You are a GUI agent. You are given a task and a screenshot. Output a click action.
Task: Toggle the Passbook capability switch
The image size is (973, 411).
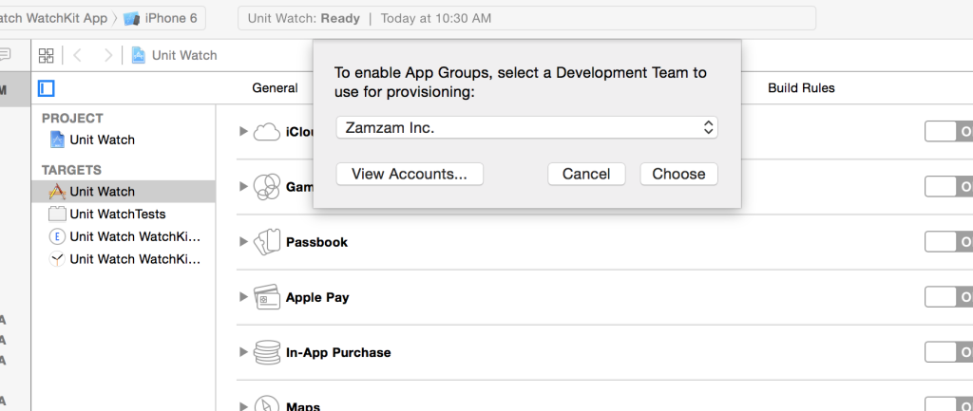coord(947,242)
